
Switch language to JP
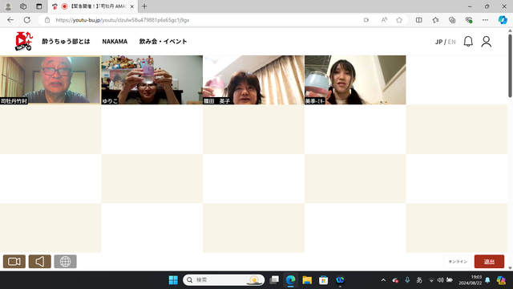click(x=438, y=42)
